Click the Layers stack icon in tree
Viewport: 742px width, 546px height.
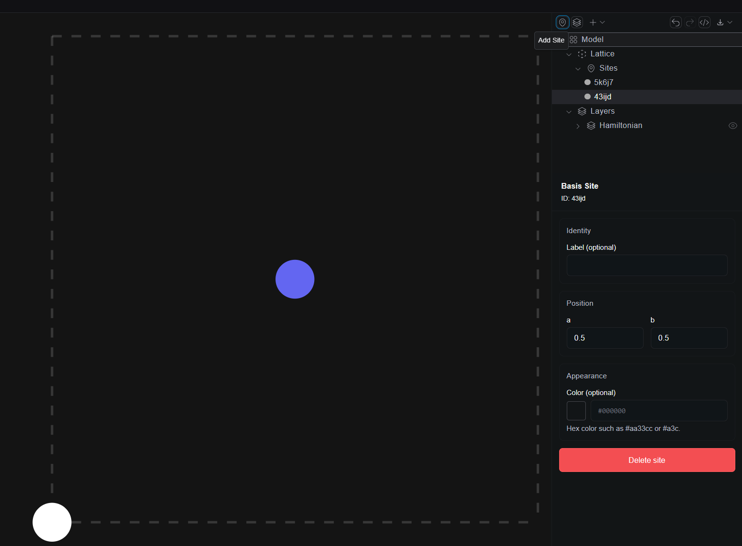pos(582,111)
